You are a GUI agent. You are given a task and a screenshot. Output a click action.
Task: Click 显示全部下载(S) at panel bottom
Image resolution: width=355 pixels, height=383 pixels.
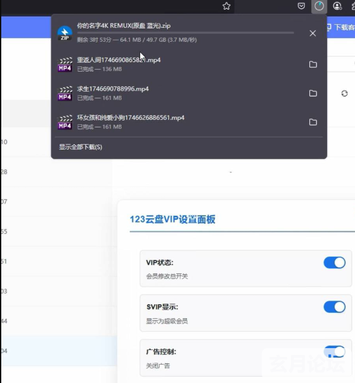click(81, 147)
